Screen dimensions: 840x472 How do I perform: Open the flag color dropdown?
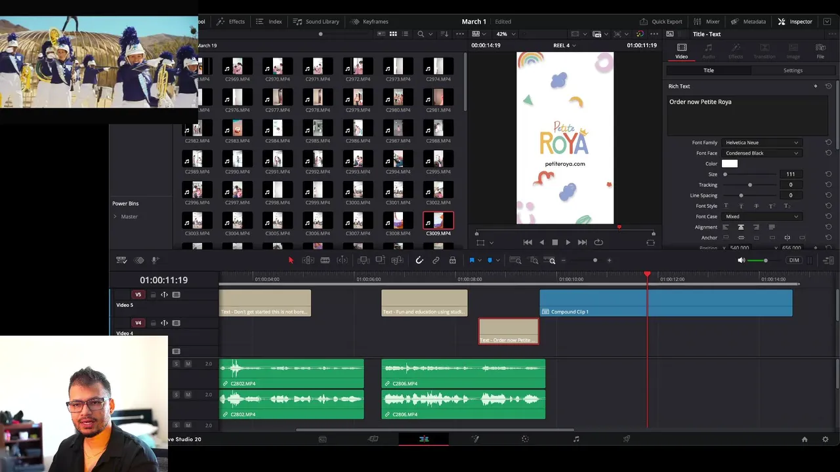(x=479, y=260)
